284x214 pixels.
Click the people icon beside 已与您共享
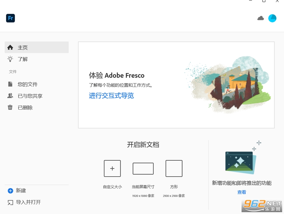pos(10,96)
